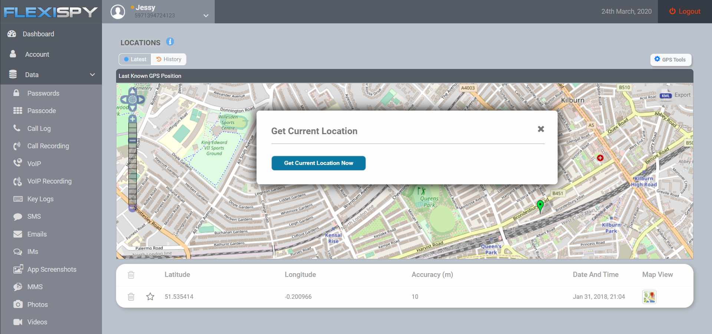Open map view for Jan 31 location
The width and height of the screenshot is (712, 334).
pyautogui.click(x=649, y=297)
